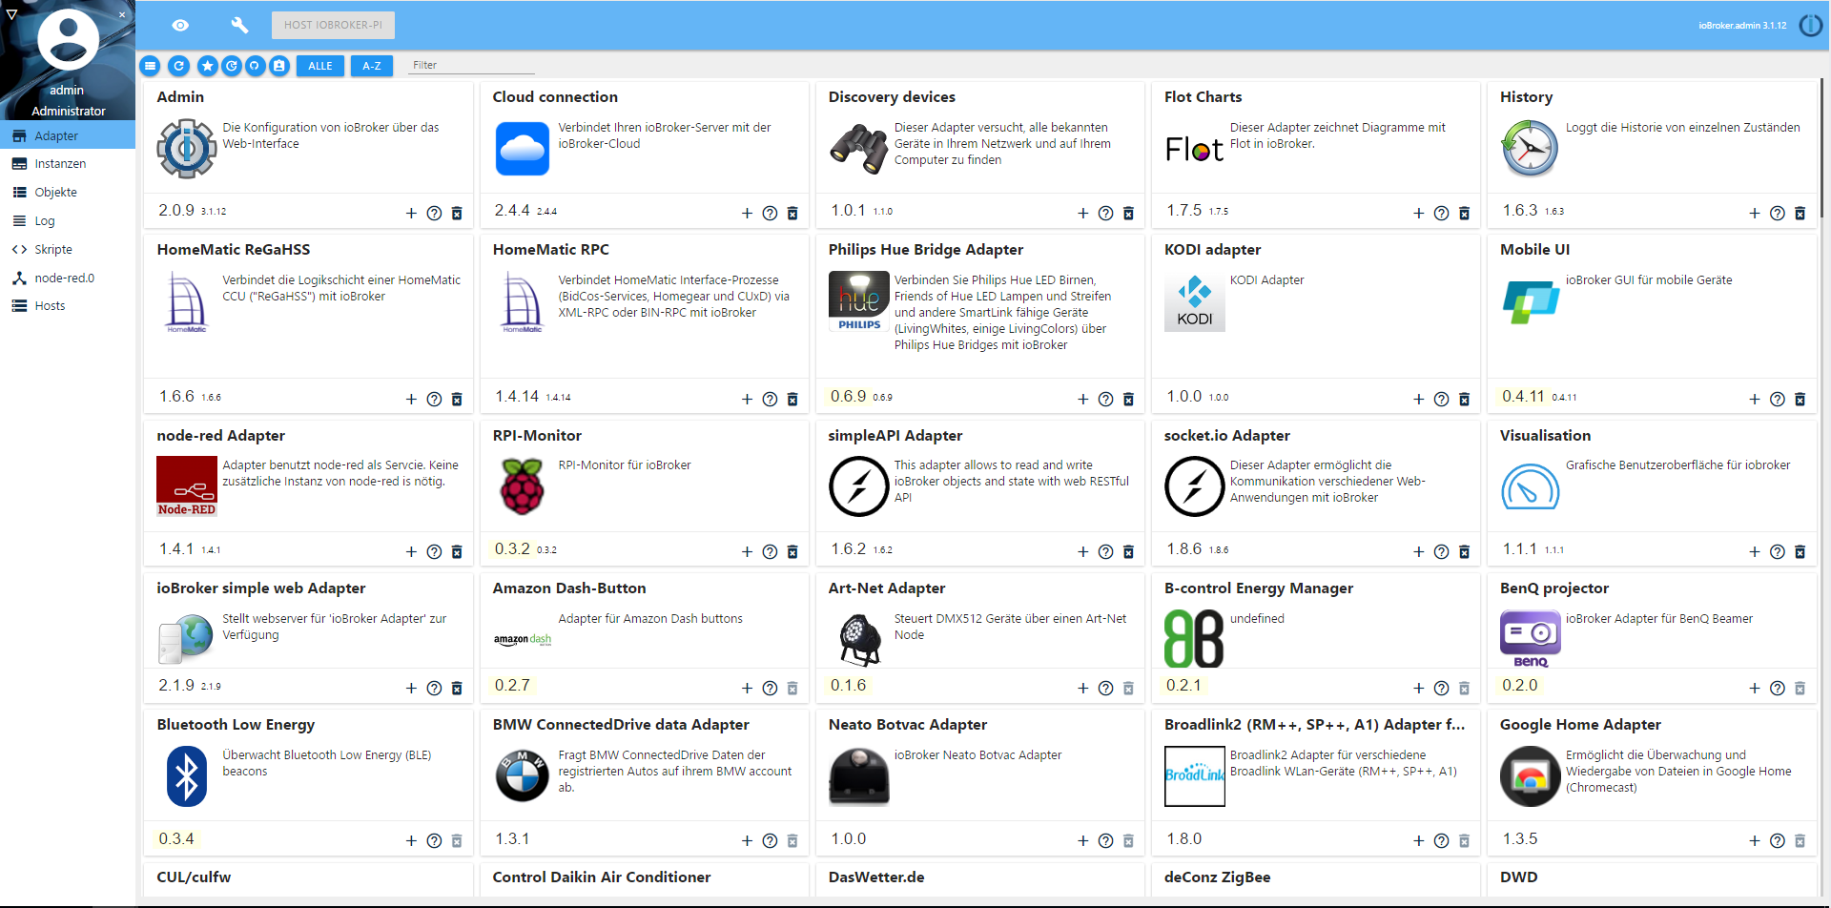The height and width of the screenshot is (908, 1831).
Task: Open the A-Z sort order menu
Action: (x=372, y=66)
